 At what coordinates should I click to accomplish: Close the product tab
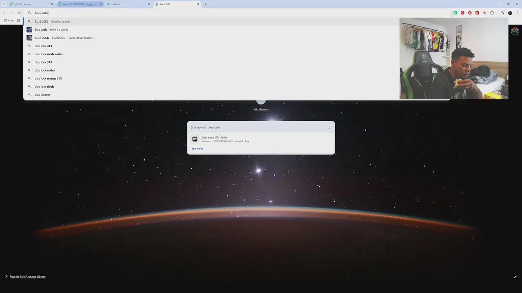pyautogui.click(x=149, y=4)
